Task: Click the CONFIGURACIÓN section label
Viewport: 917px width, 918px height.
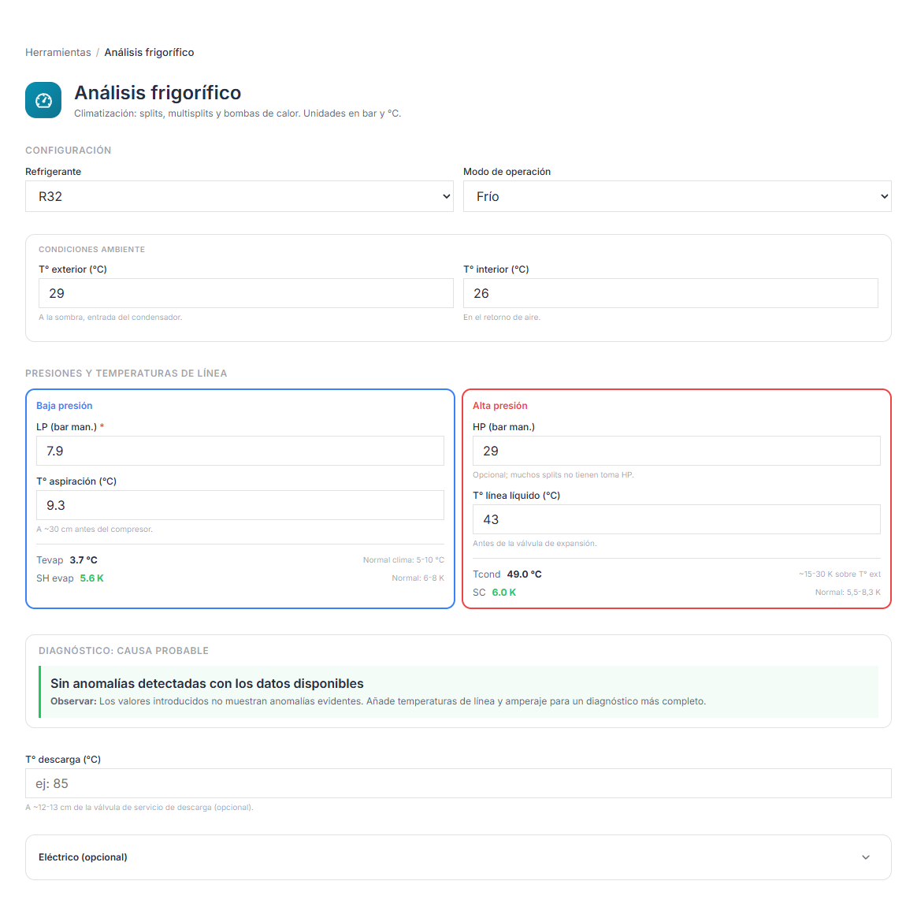Action: (x=68, y=151)
